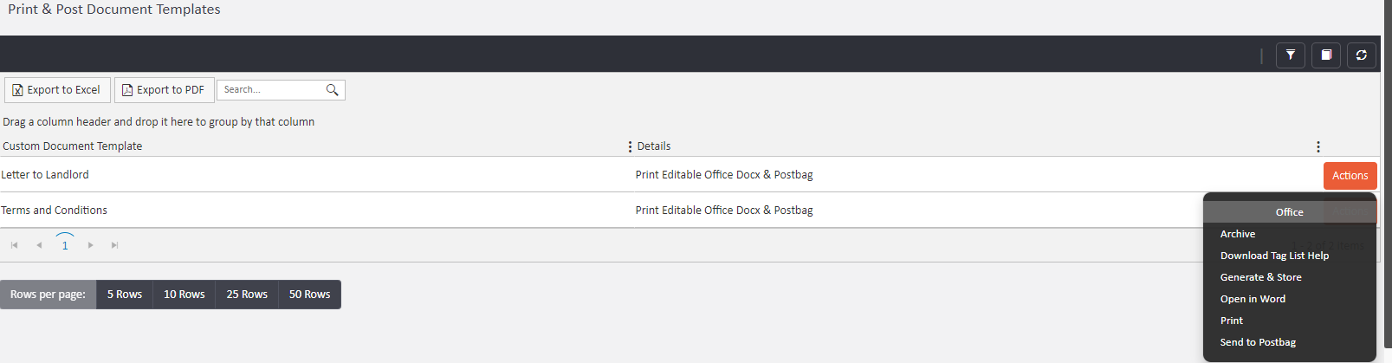Click into the Search text field
1392x363 pixels.
(270, 90)
